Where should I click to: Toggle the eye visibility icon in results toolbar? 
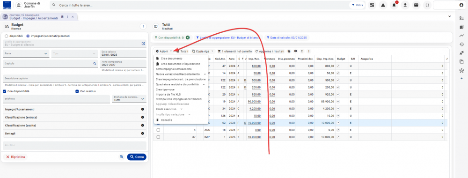point(295,51)
